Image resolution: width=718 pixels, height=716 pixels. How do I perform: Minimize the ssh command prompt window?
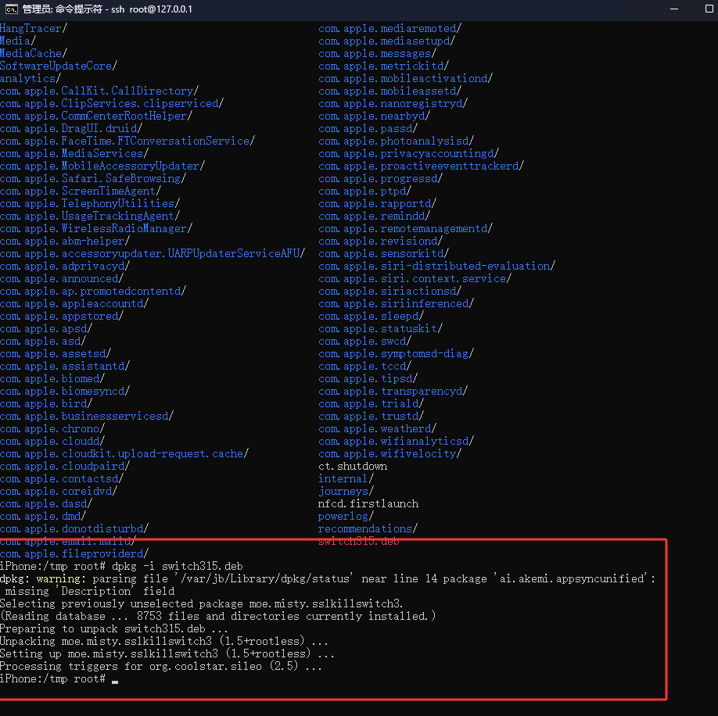point(674,9)
